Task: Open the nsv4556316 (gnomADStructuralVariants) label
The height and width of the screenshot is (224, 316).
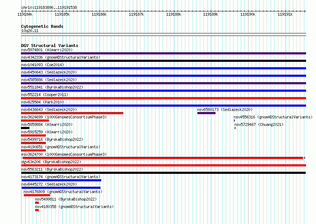Action: [x=273, y=117]
